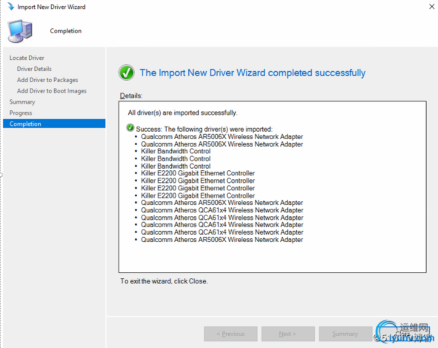The image size is (438, 348).
Task: Click the large green success checkmark icon
Action: pos(127,73)
